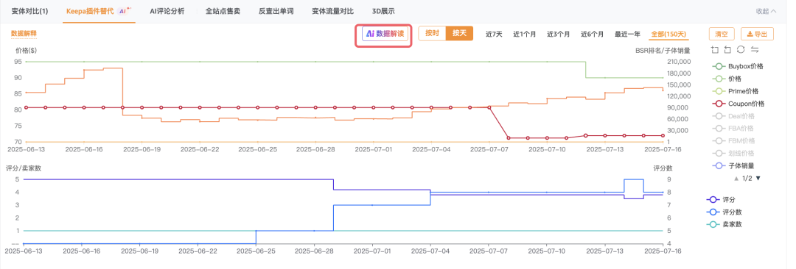Click the 评分/卖家数 axis title

click(x=24, y=168)
